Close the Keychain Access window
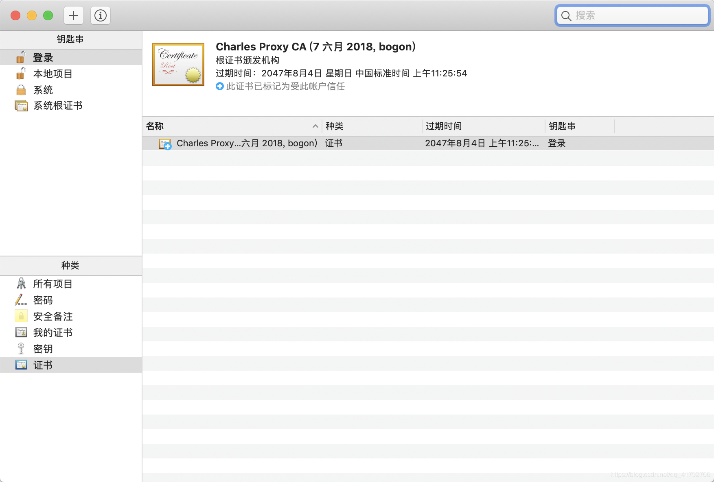This screenshot has width=714, height=482. point(15,15)
